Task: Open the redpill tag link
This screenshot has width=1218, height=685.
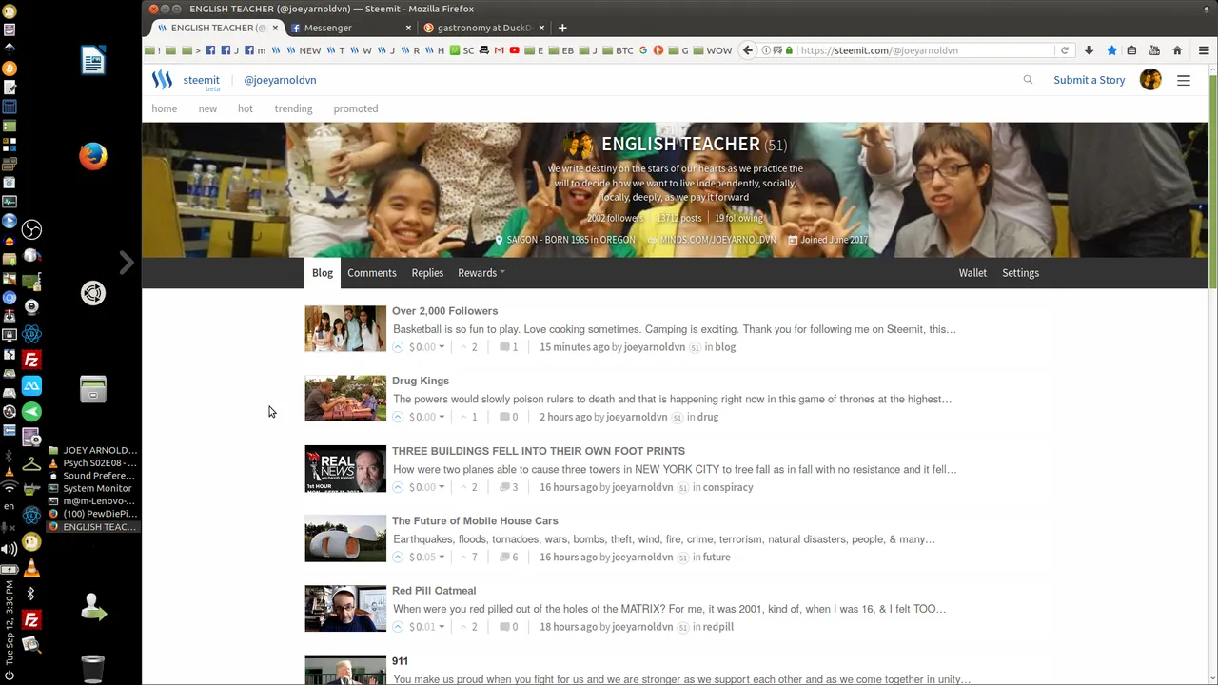Action: coord(718,627)
